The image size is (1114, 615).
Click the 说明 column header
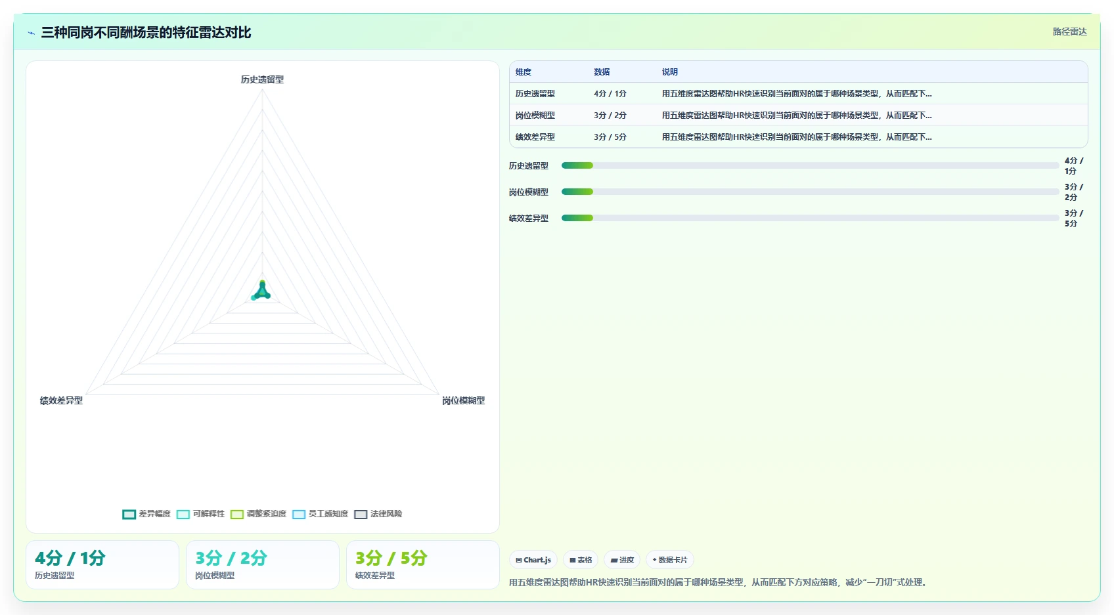pyautogui.click(x=670, y=72)
